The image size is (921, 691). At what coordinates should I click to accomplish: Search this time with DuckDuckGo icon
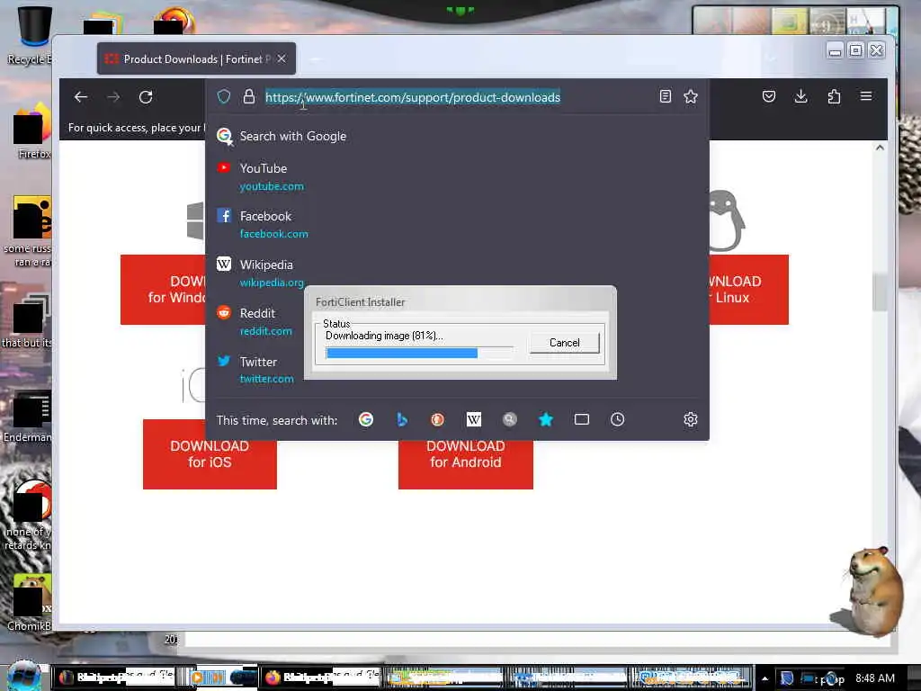click(x=438, y=419)
